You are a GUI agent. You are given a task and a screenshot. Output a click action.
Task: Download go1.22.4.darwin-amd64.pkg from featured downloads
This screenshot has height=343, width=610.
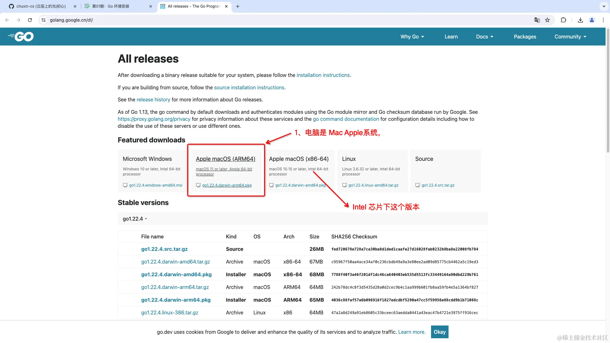(300, 185)
